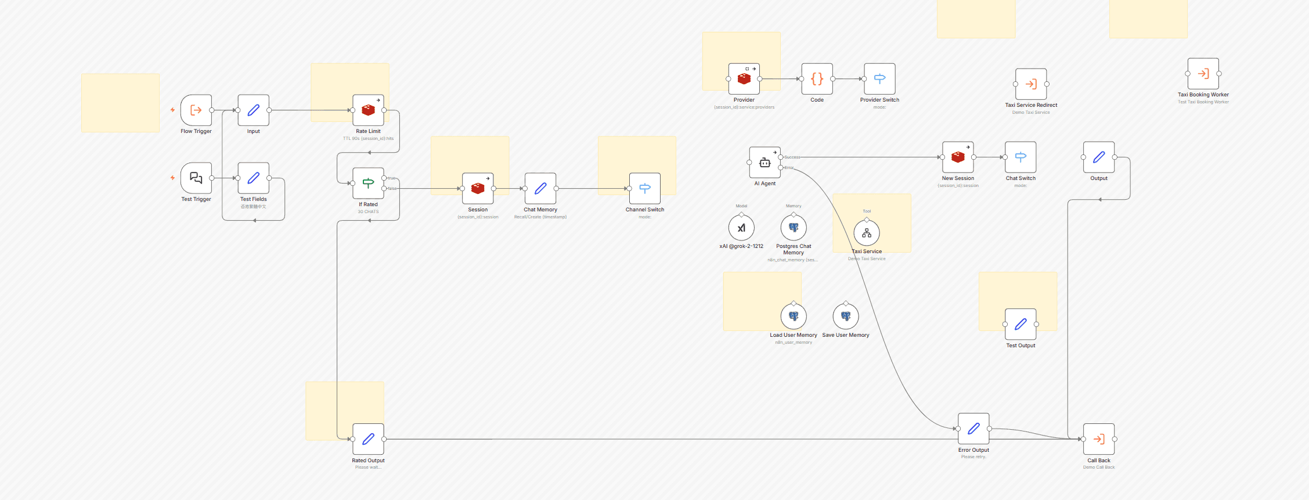Click the Code node with curly braces
The height and width of the screenshot is (500, 1309).
pyautogui.click(x=817, y=79)
